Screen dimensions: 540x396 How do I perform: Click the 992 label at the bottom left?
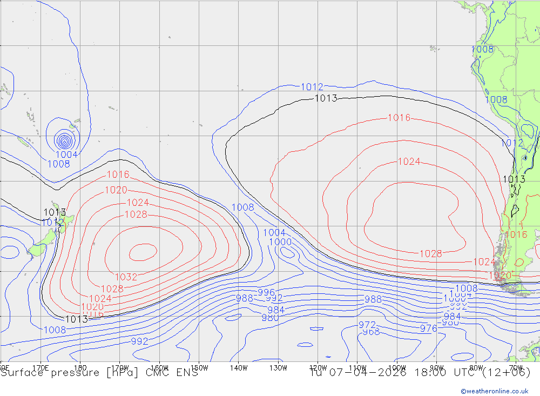click(139, 341)
